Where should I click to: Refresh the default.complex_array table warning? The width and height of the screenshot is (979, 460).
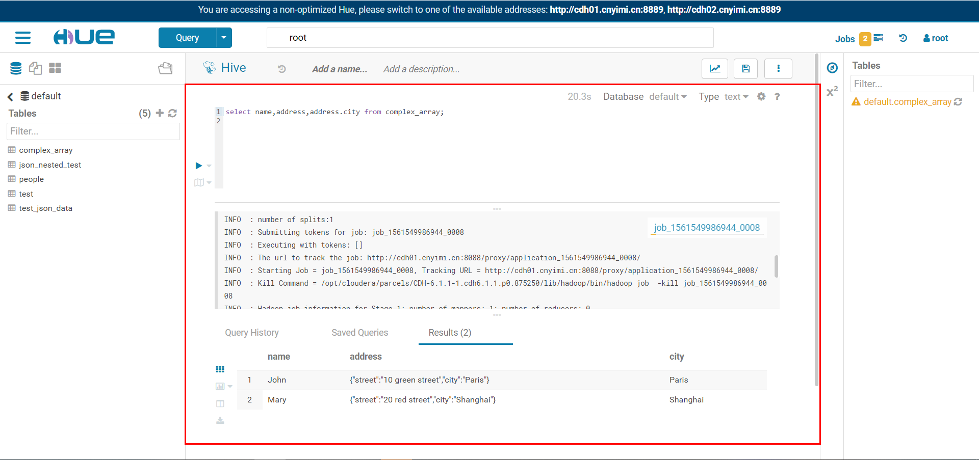tap(957, 101)
